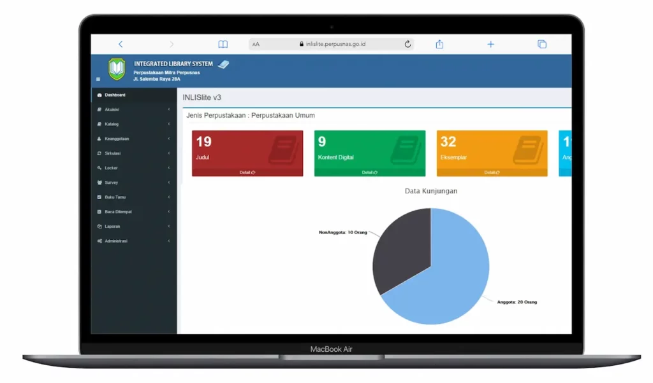
Task: Click the browser back arrow
Action: [121, 44]
